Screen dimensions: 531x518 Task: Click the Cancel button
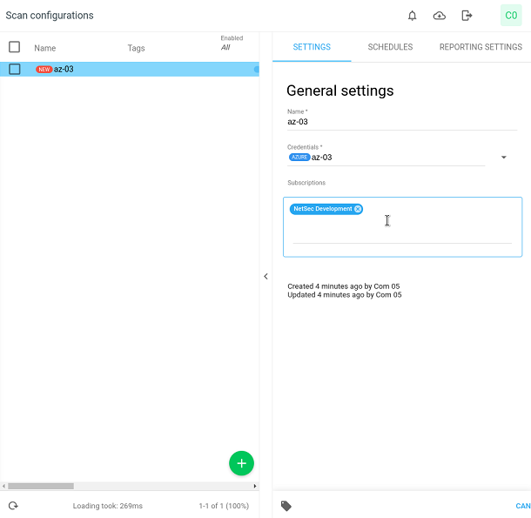[522, 506]
